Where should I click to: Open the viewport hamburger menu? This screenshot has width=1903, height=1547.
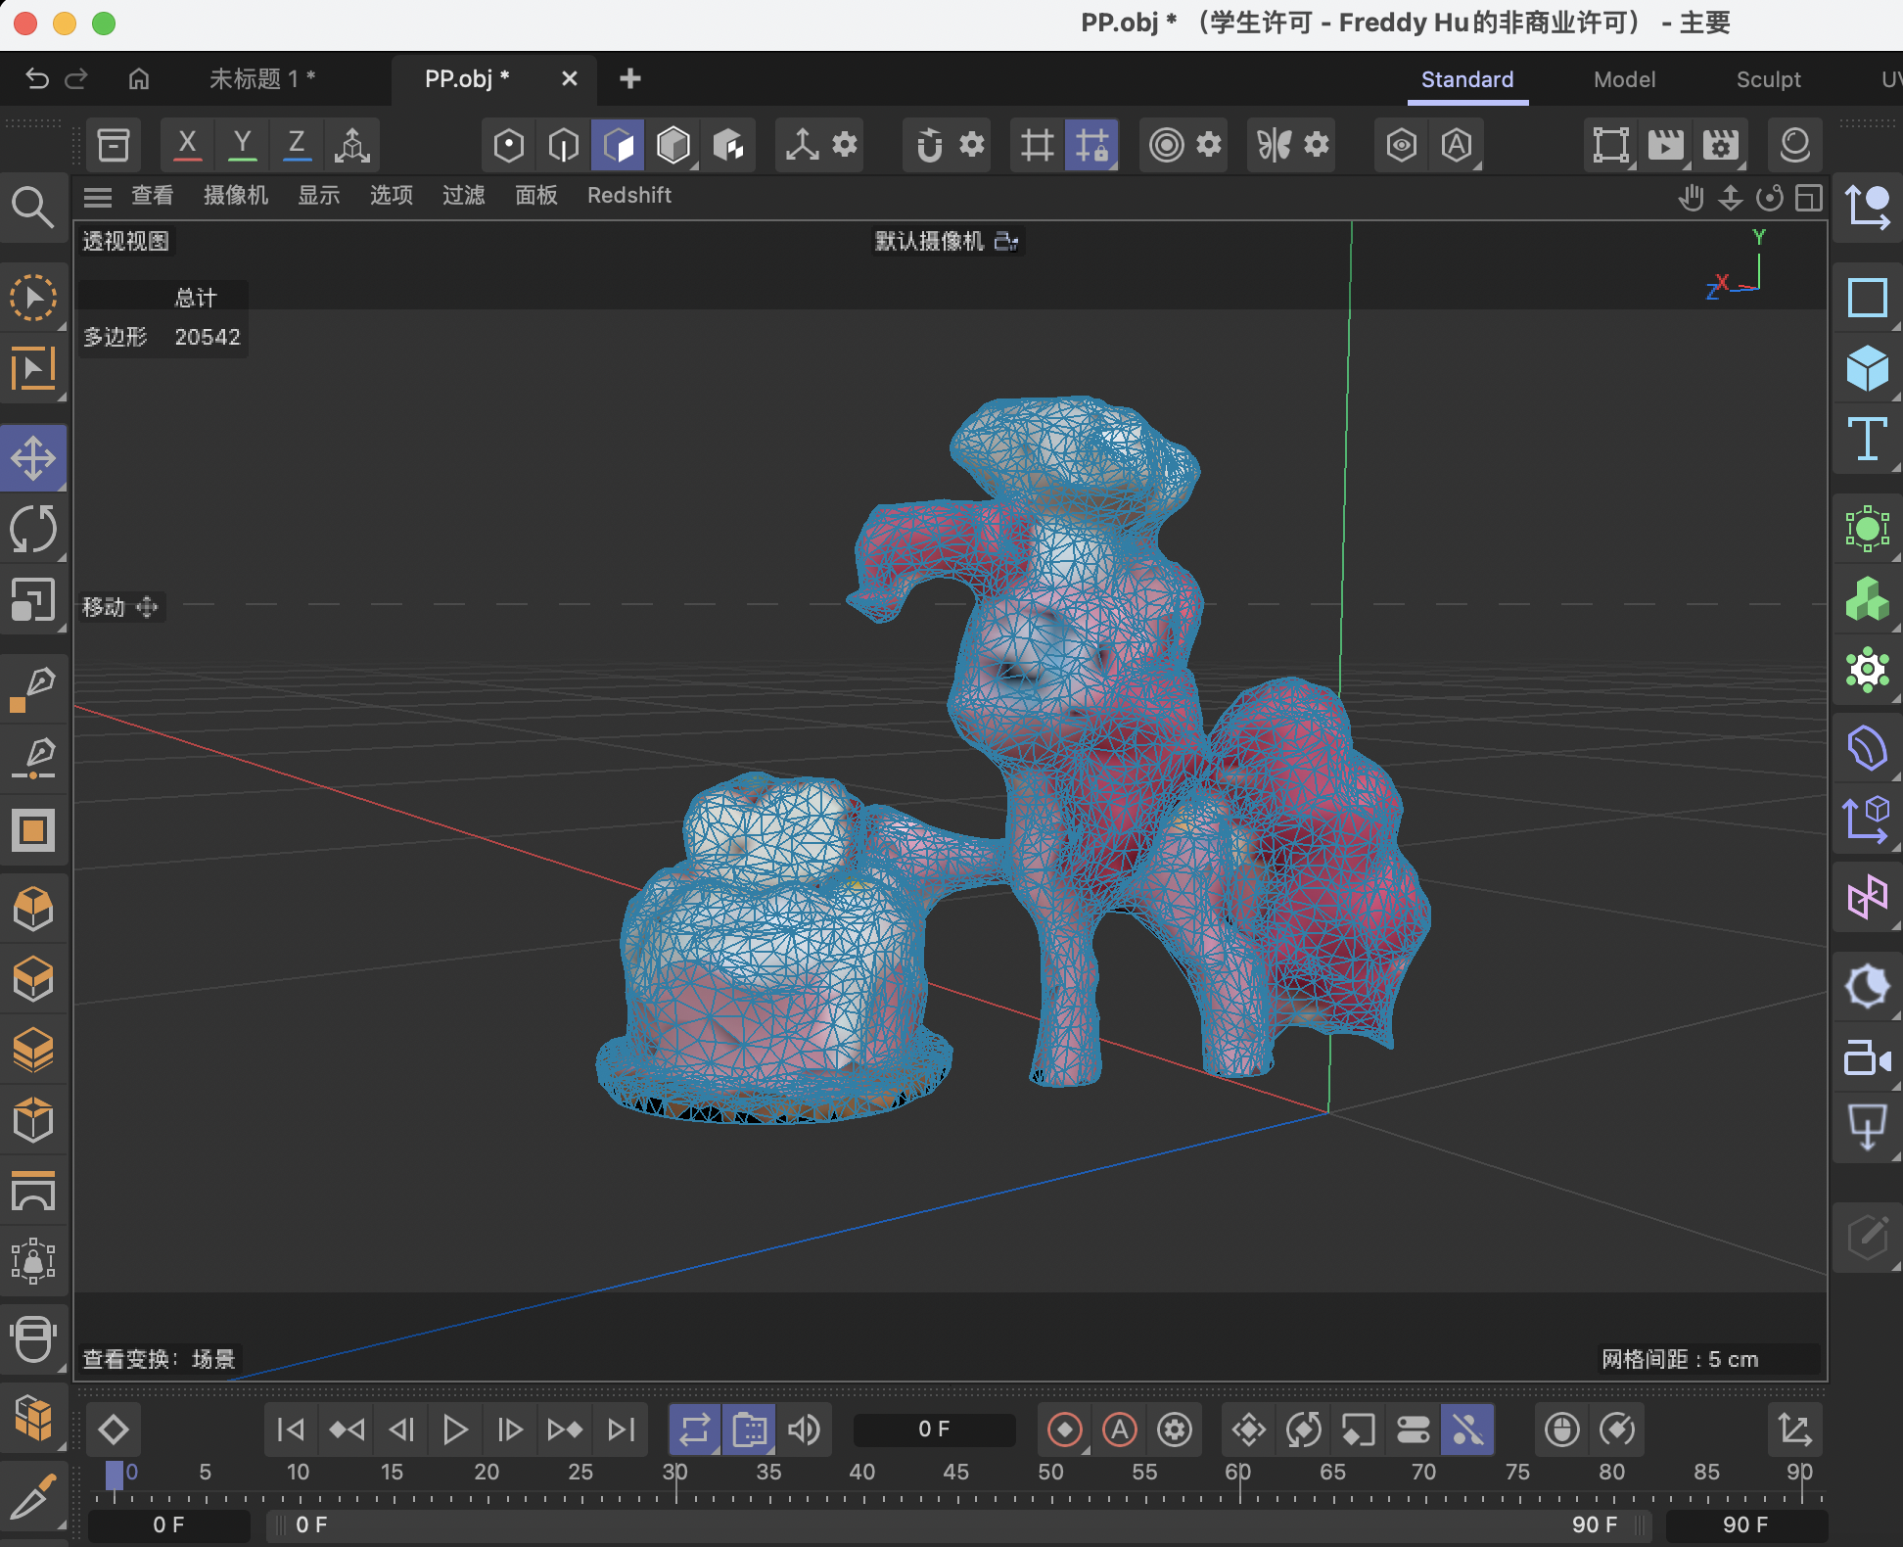98,196
